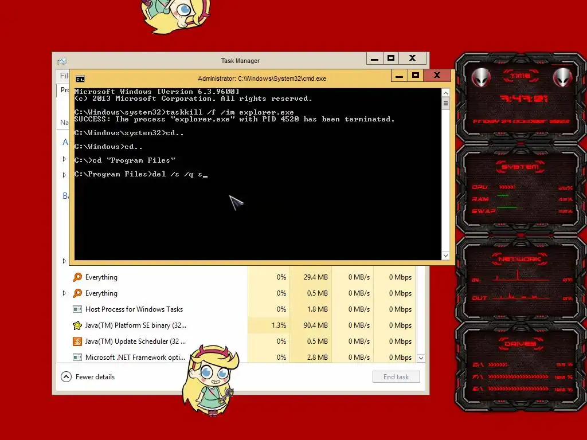Click the SUCCESS explorer.exe terminated message
Viewport: 587px width, 440px height.
(x=234, y=119)
